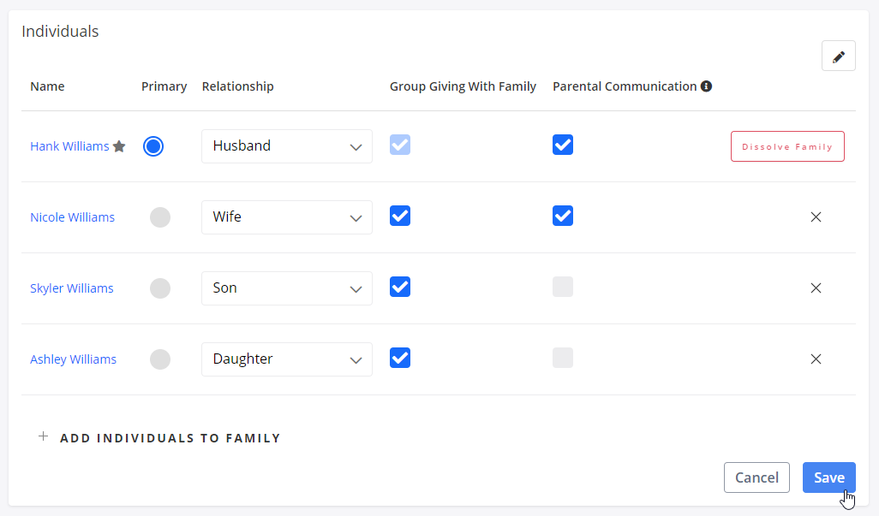Click ADD INDIVIDUALS TO FAMILY

click(170, 437)
